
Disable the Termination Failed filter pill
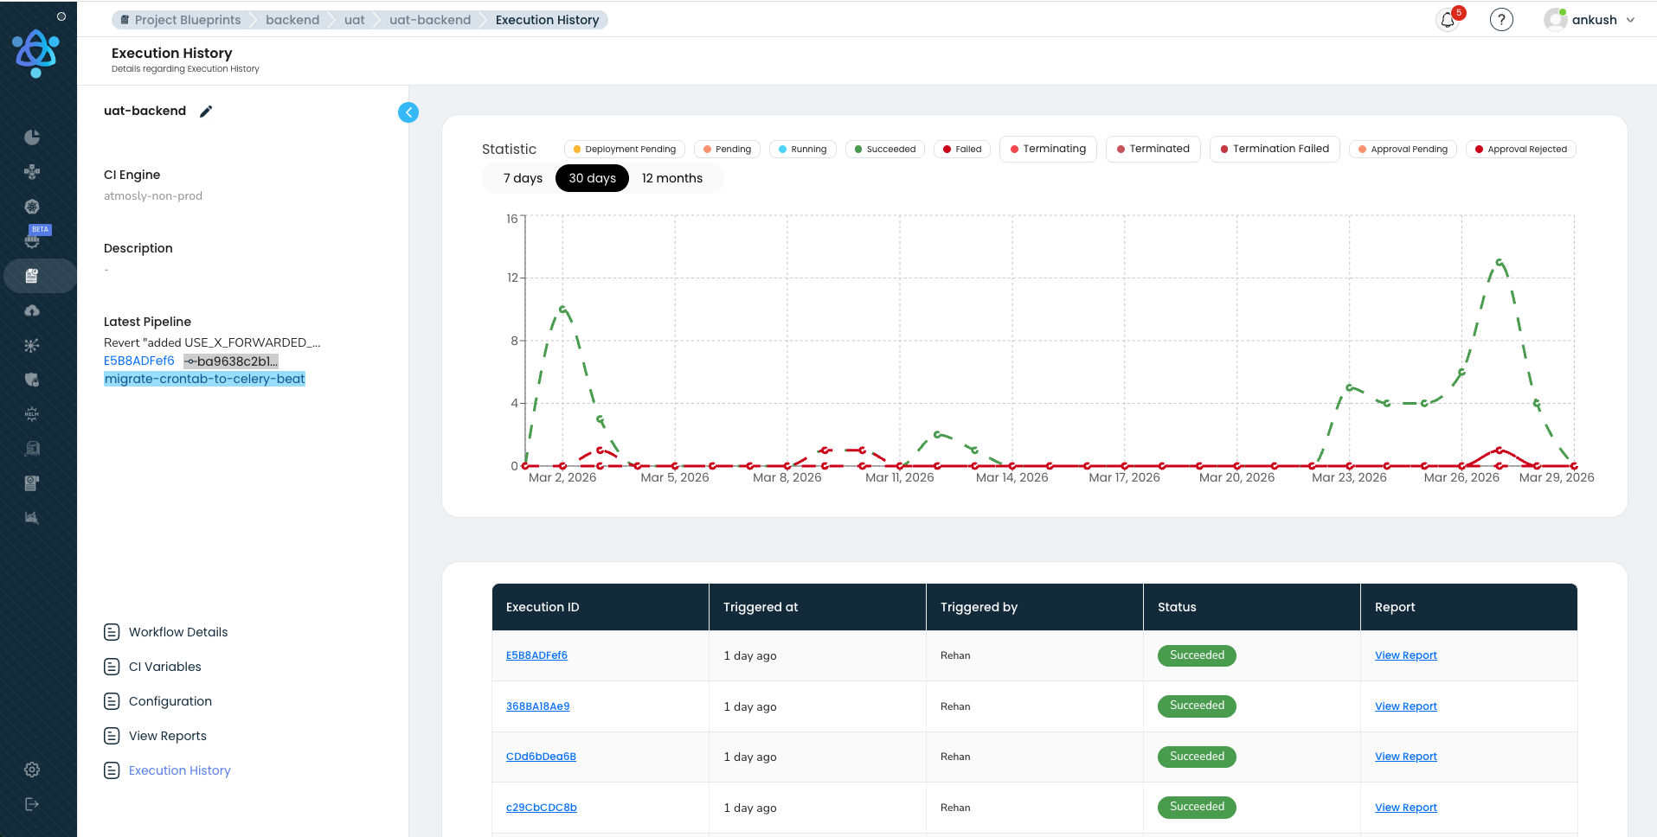click(x=1274, y=149)
